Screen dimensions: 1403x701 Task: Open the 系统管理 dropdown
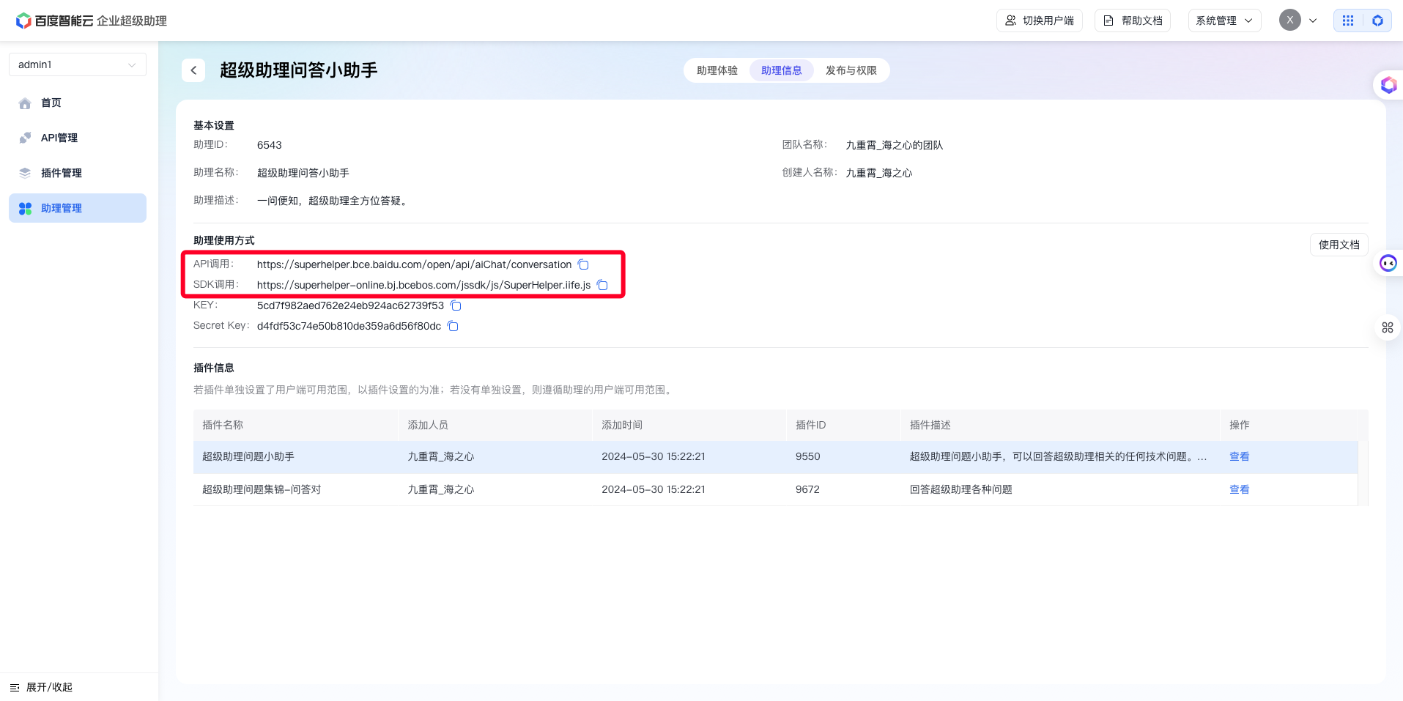click(x=1224, y=21)
